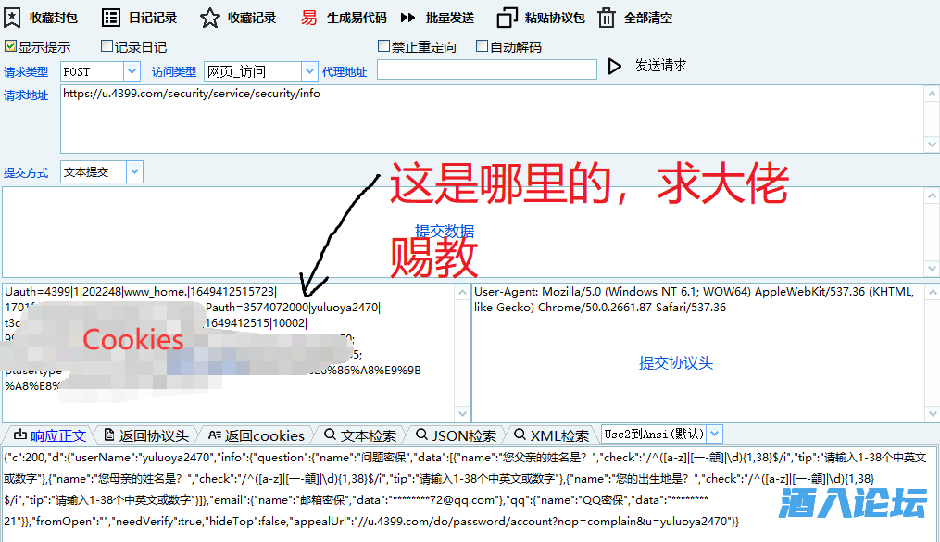Click the response text starting with "c":200

pyautogui.click(x=465, y=489)
